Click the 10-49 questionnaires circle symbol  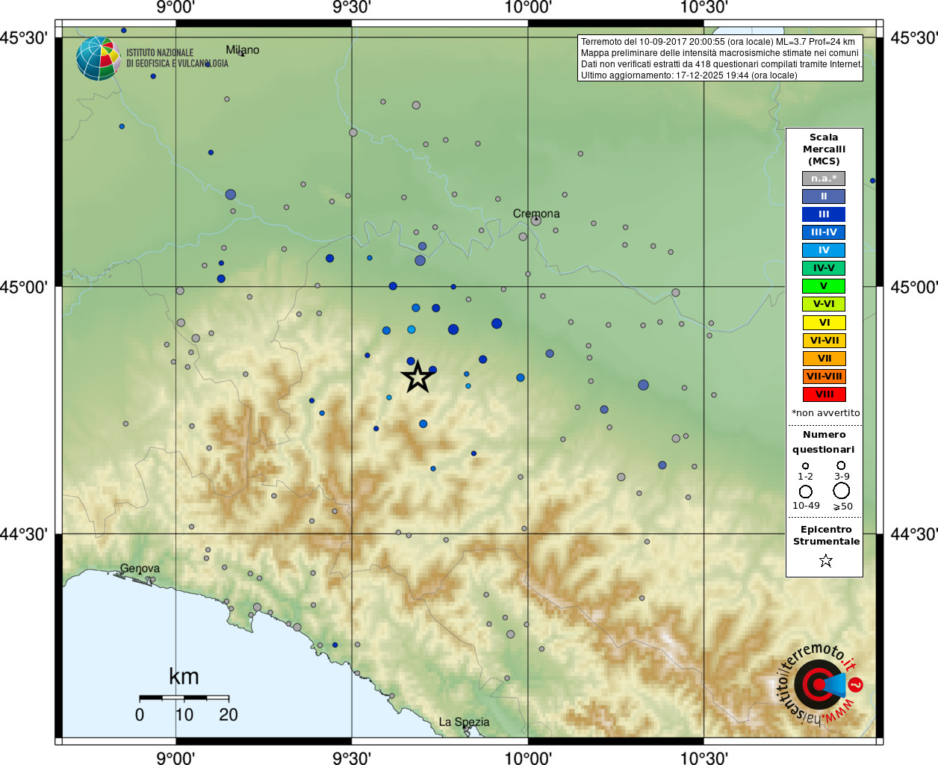tap(805, 492)
